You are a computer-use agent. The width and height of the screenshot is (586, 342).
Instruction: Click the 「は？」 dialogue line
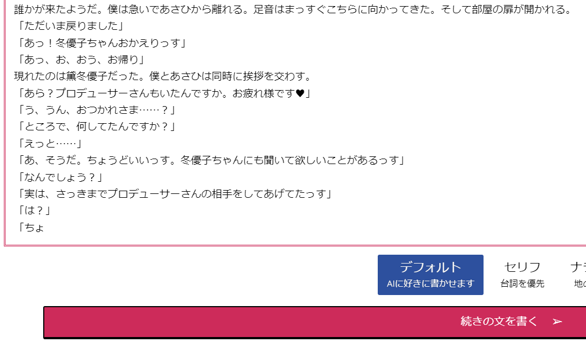(x=33, y=211)
